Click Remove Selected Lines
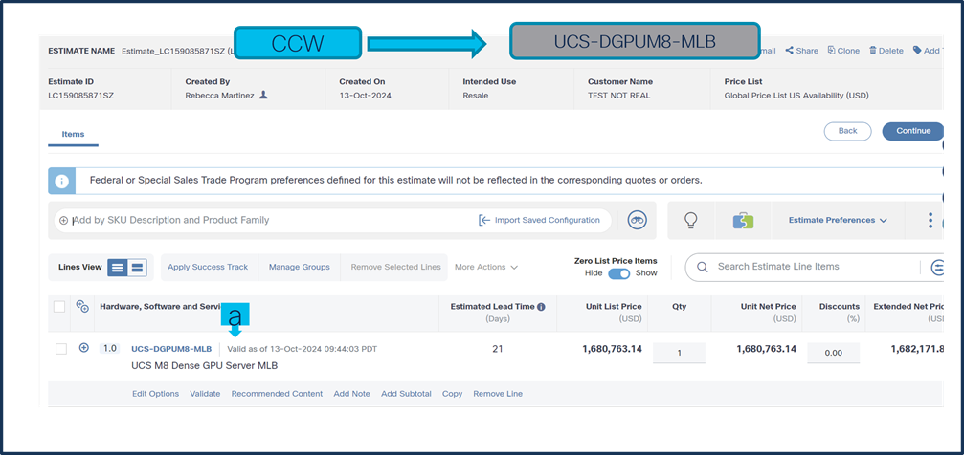The width and height of the screenshot is (964, 455). pos(396,267)
